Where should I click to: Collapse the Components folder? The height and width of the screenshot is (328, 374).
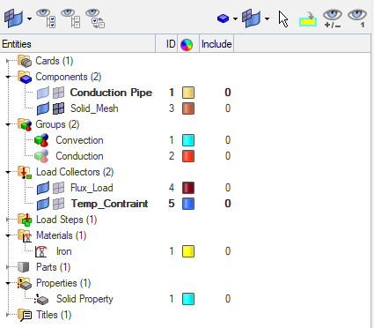(8, 77)
